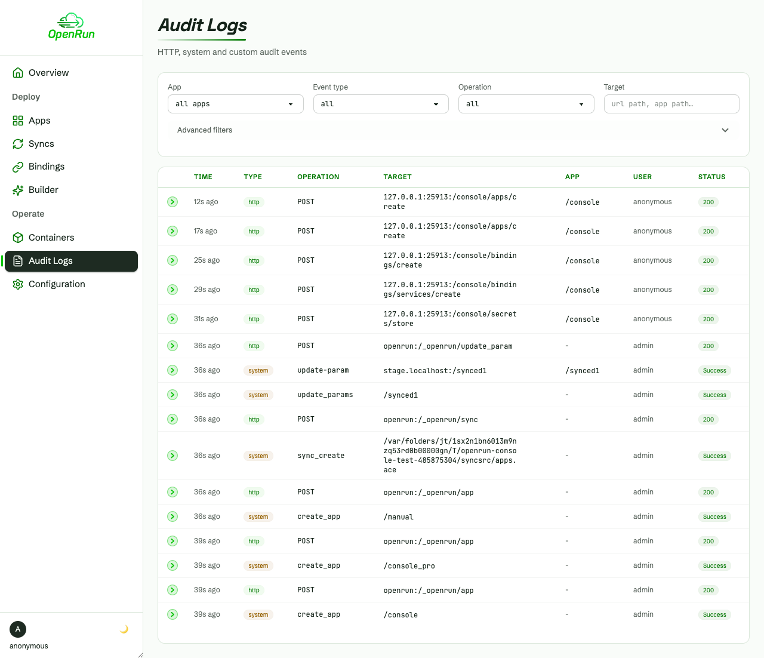
Task: Click the Audit Logs document icon
Action: click(18, 261)
